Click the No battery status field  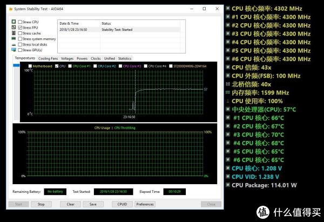(x=55, y=192)
